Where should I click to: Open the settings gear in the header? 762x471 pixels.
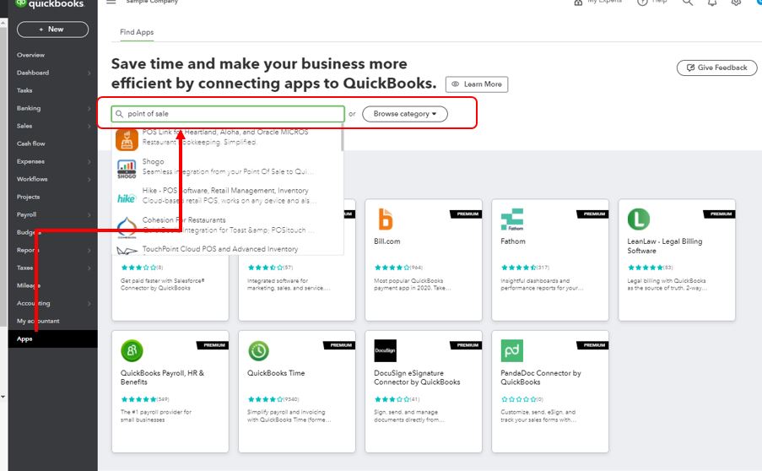click(736, 3)
